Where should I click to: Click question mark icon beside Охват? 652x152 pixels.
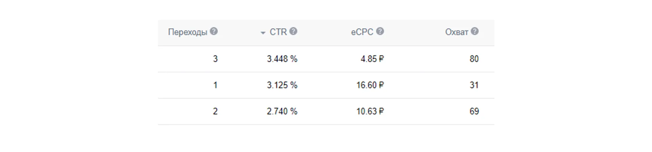click(475, 31)
